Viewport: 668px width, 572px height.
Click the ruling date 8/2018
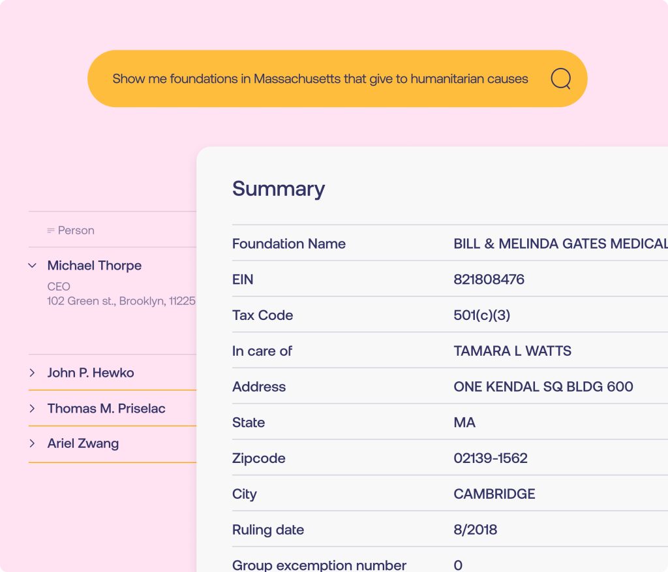(475, 530)
